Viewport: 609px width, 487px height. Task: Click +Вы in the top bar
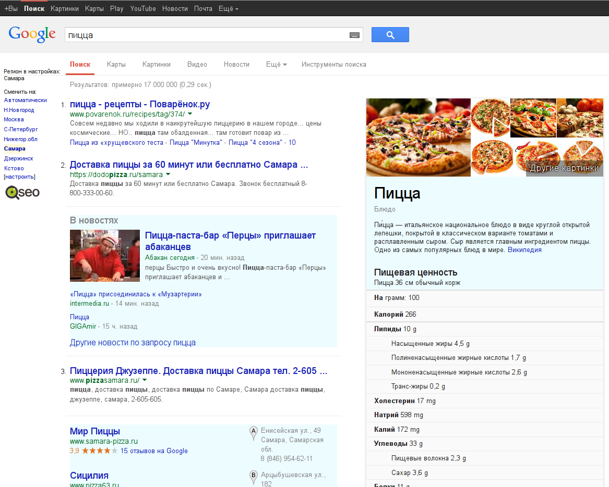[11, 8]
